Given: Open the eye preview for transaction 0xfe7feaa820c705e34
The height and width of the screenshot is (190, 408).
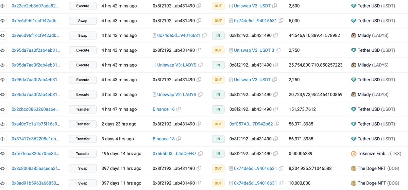Looking at the screenshot, I should pos(2,154).
